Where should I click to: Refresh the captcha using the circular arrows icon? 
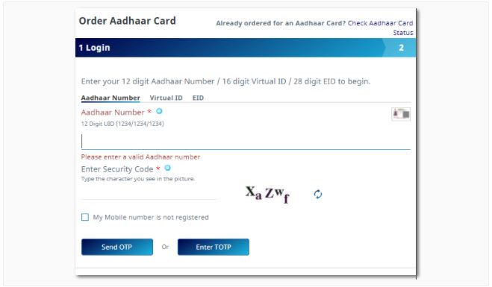click(318, 195)
